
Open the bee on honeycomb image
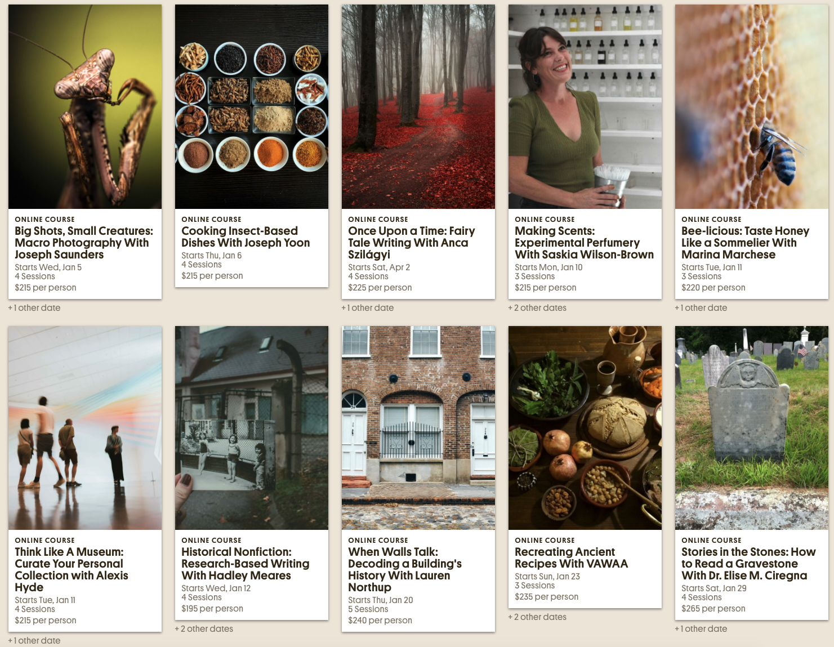click(x=752, y=107)
